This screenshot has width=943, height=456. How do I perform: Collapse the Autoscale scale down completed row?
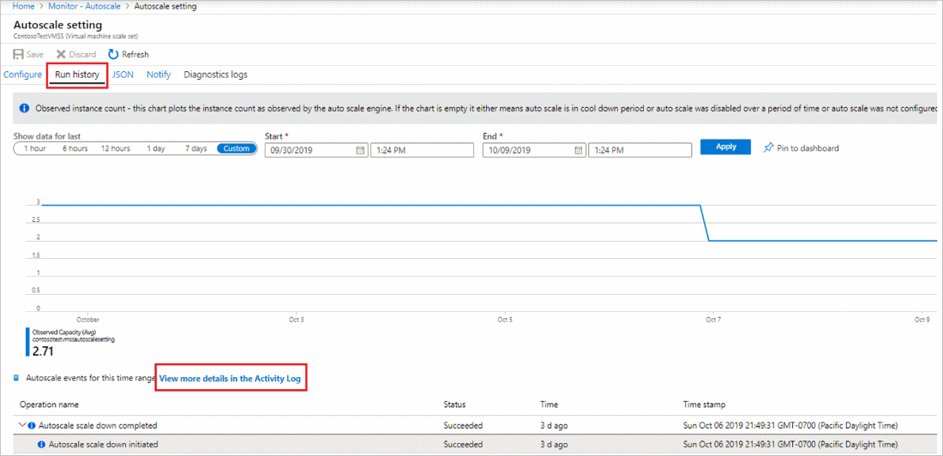23,425
